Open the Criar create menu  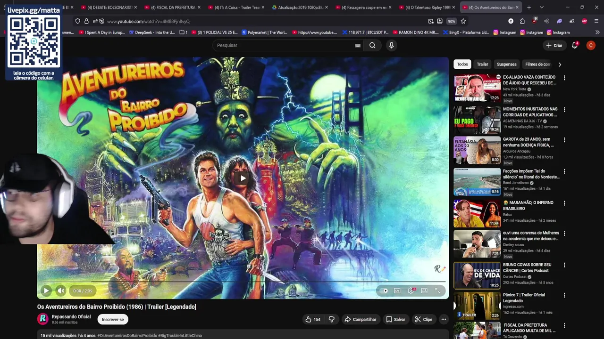click(554, 45)
